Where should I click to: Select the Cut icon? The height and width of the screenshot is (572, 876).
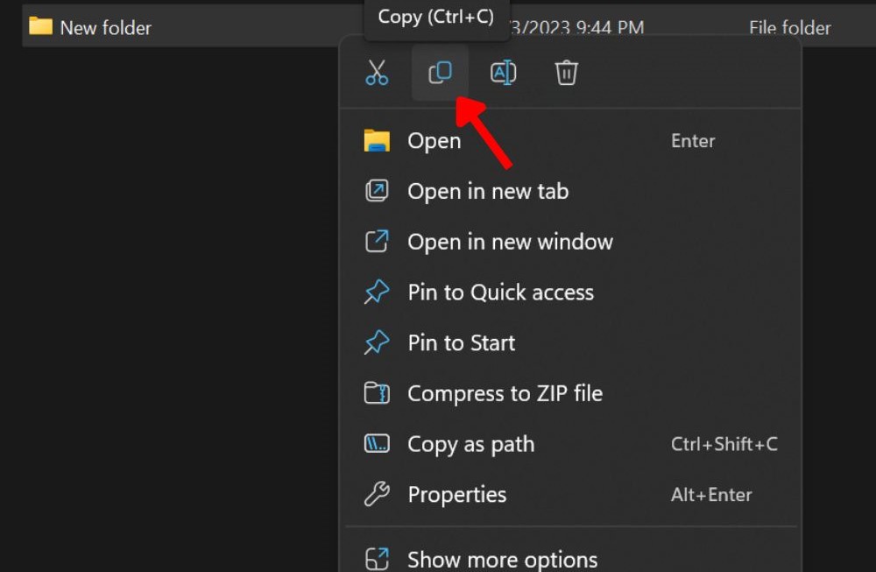(x=377, y=73)
